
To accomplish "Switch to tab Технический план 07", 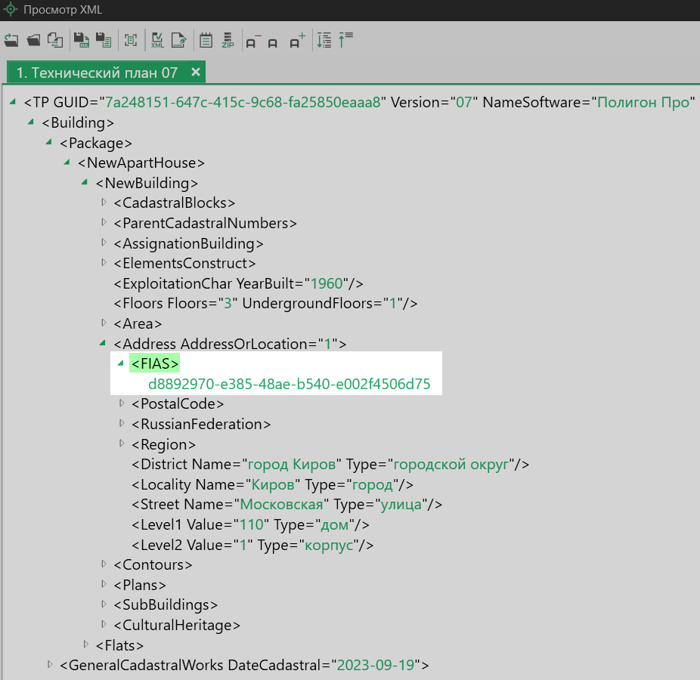I will [97, 73].
